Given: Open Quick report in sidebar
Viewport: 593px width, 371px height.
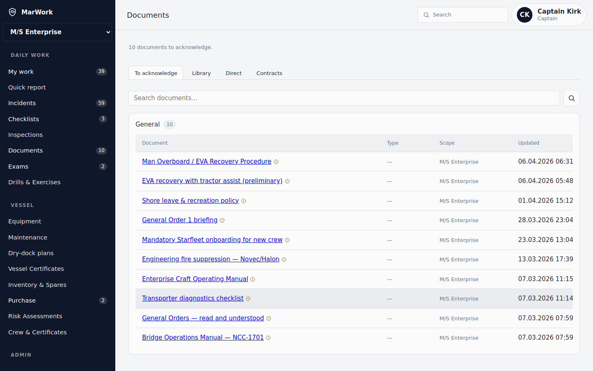Looking at the screenshot, I should [x=58, y=87].
